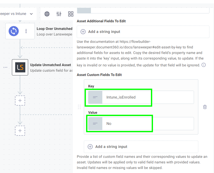This screenshot has width=214, height=173.
Task: Expand the first dashed plus placeholder step
Action: tap(20, 101)
